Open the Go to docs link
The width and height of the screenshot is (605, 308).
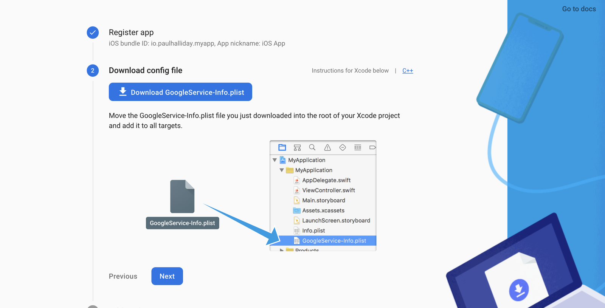click(x=579, y=9)
